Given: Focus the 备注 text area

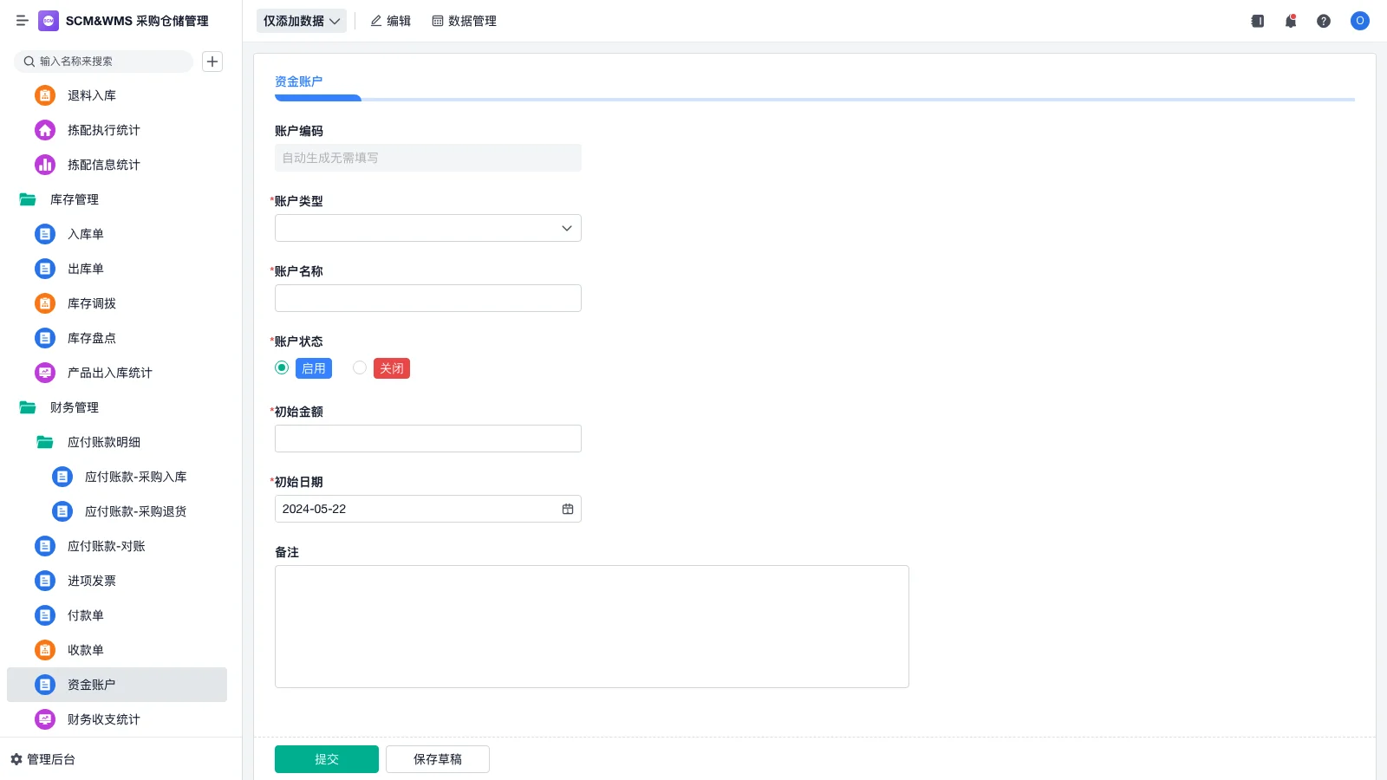Looking at the screenshot, I should pyautogui.click(x=592, y=627).
